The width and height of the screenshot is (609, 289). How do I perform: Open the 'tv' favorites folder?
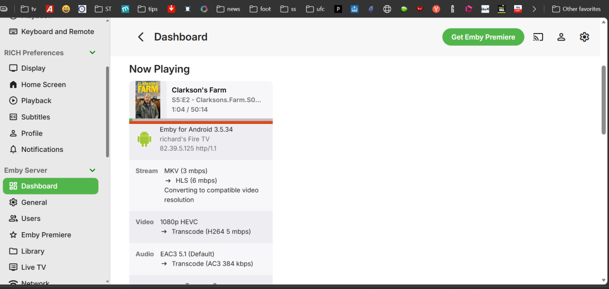click(x=29, y=9)
